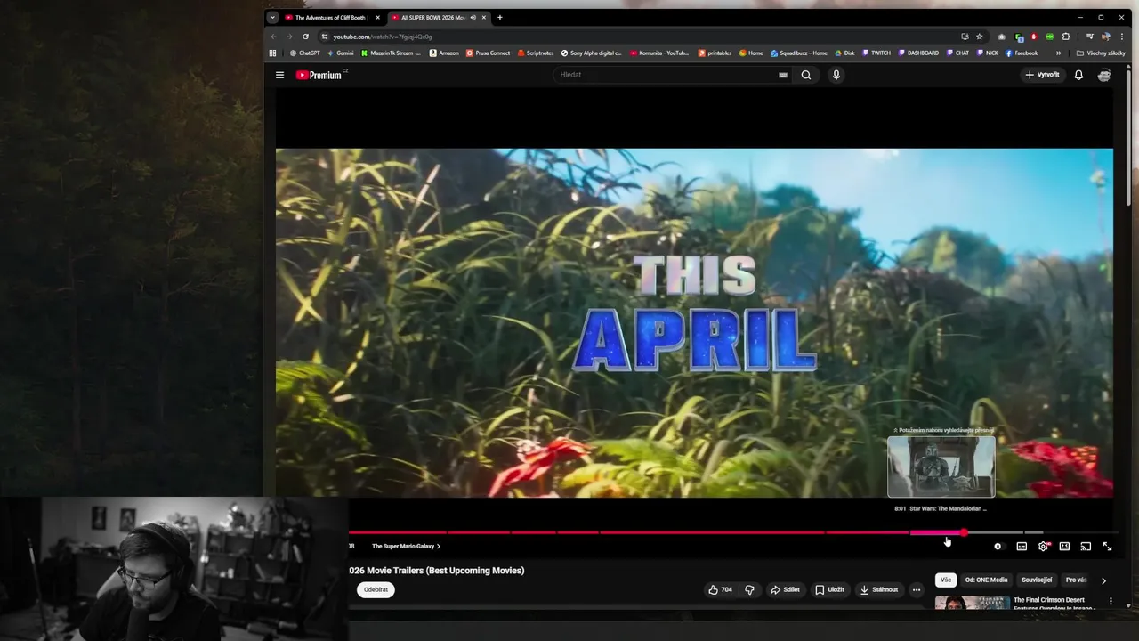Open The Super Mario Galaxy chapter list
The width and height of the screenshot is (1139, 641).
click(x=406, y=546)
